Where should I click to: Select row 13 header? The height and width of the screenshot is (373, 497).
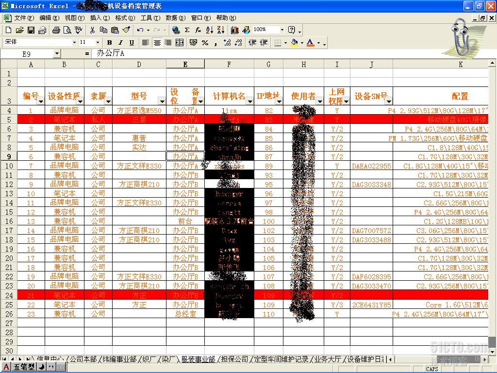click(9, 193)
